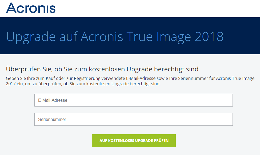The width and height of the screenshot is (260, 155).
Task: Click the Acronis logo
Action: tap(31, 8)
